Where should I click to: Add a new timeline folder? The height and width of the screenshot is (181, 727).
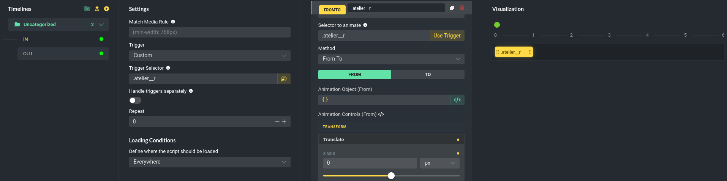(87, 9)
